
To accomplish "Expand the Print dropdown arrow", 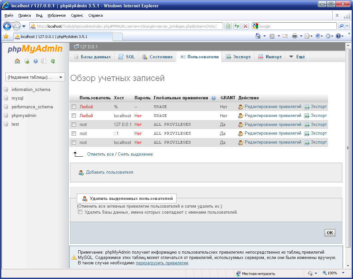I will [301, 36].
